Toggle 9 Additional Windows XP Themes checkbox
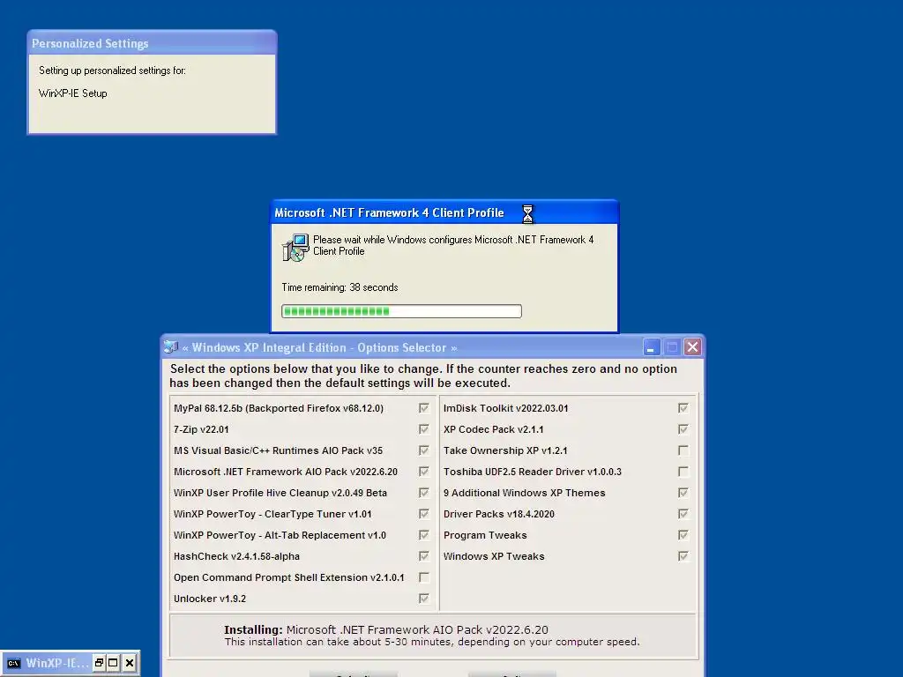 tap(683, 493)
